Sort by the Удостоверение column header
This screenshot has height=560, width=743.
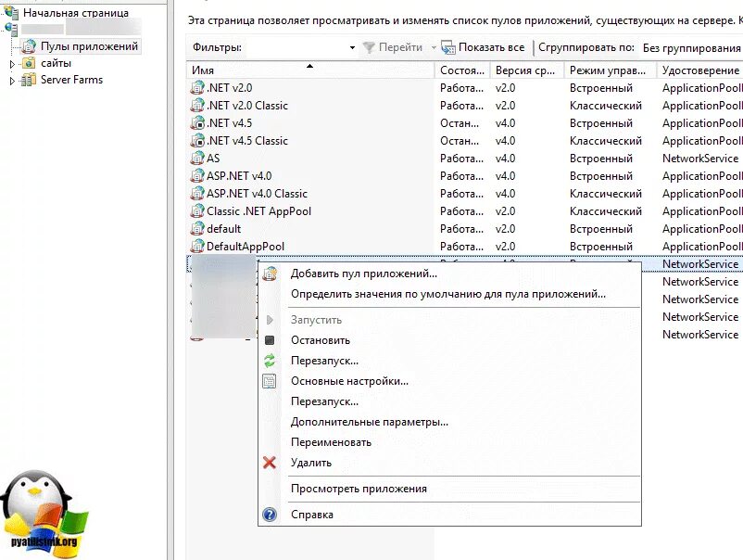[699, 70]
